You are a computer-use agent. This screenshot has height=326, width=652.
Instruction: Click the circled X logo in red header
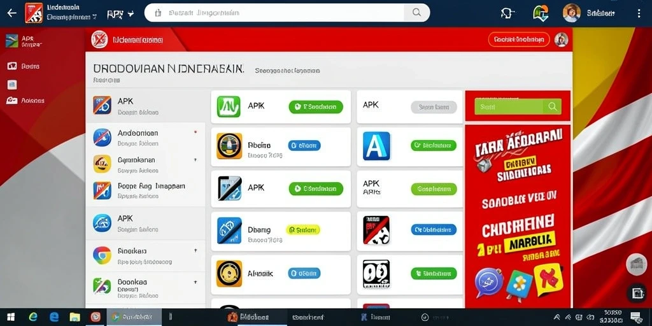click(99, 40)
